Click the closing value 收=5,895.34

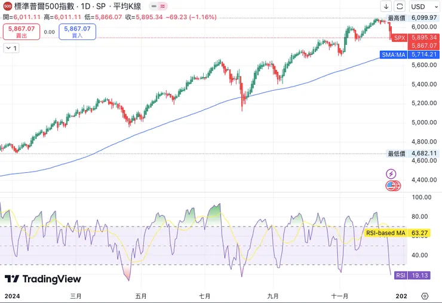tap(144, 17)
